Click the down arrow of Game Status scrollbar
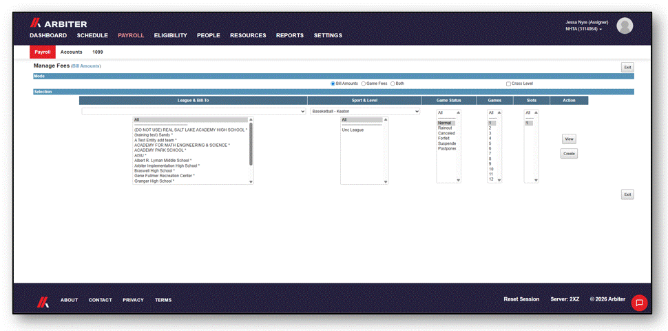668x331 pixels. pos(459,180)
